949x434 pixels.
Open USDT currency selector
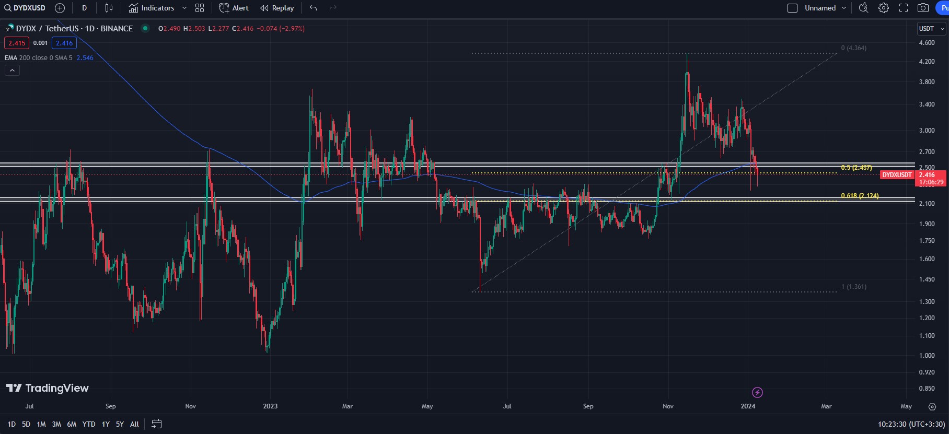[x=931, y=29]
